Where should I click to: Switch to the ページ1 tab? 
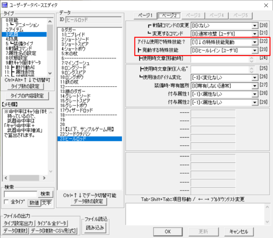pos(145,15)
